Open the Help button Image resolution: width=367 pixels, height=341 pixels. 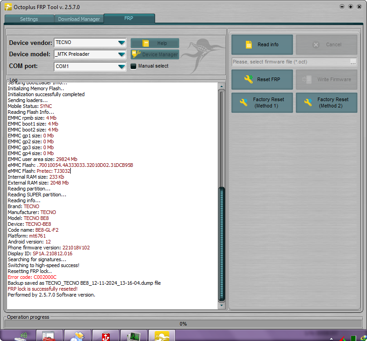(155, 43)
